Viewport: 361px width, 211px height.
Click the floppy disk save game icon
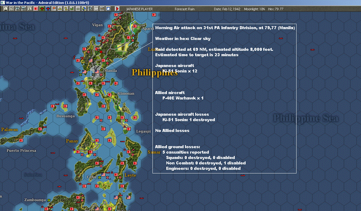(6, 9)
